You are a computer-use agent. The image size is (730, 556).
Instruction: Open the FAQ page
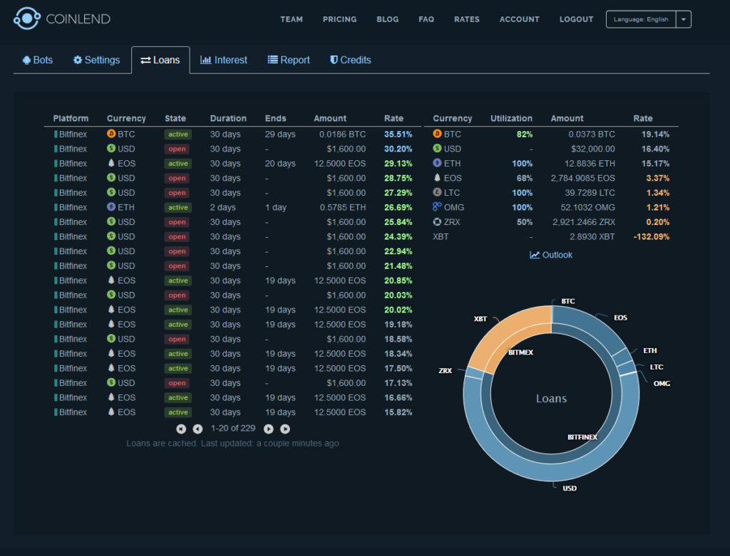point(426,19)
